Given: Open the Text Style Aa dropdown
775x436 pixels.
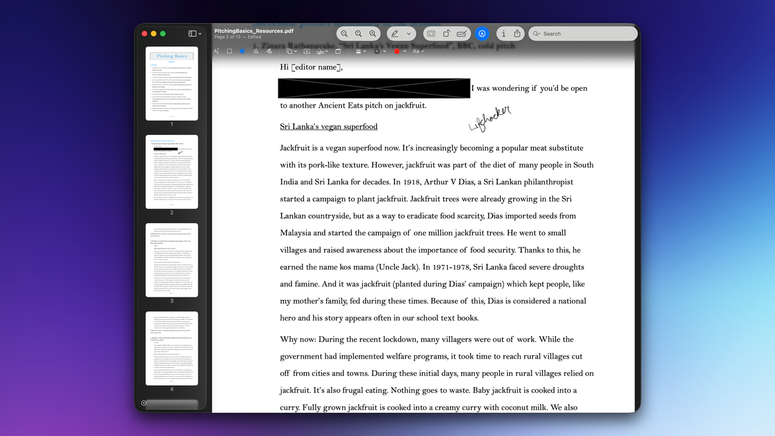Looking at the screenshot, I should click(x=418, y=52).
